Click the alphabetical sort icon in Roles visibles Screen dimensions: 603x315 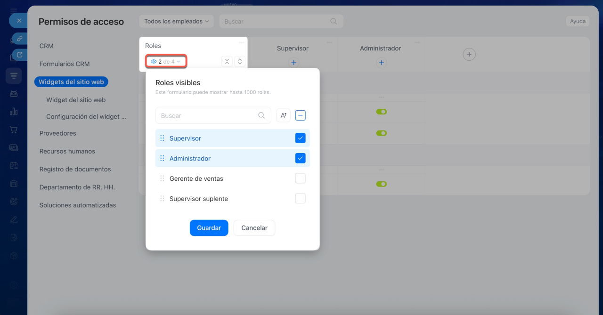[x=283, y=115]
